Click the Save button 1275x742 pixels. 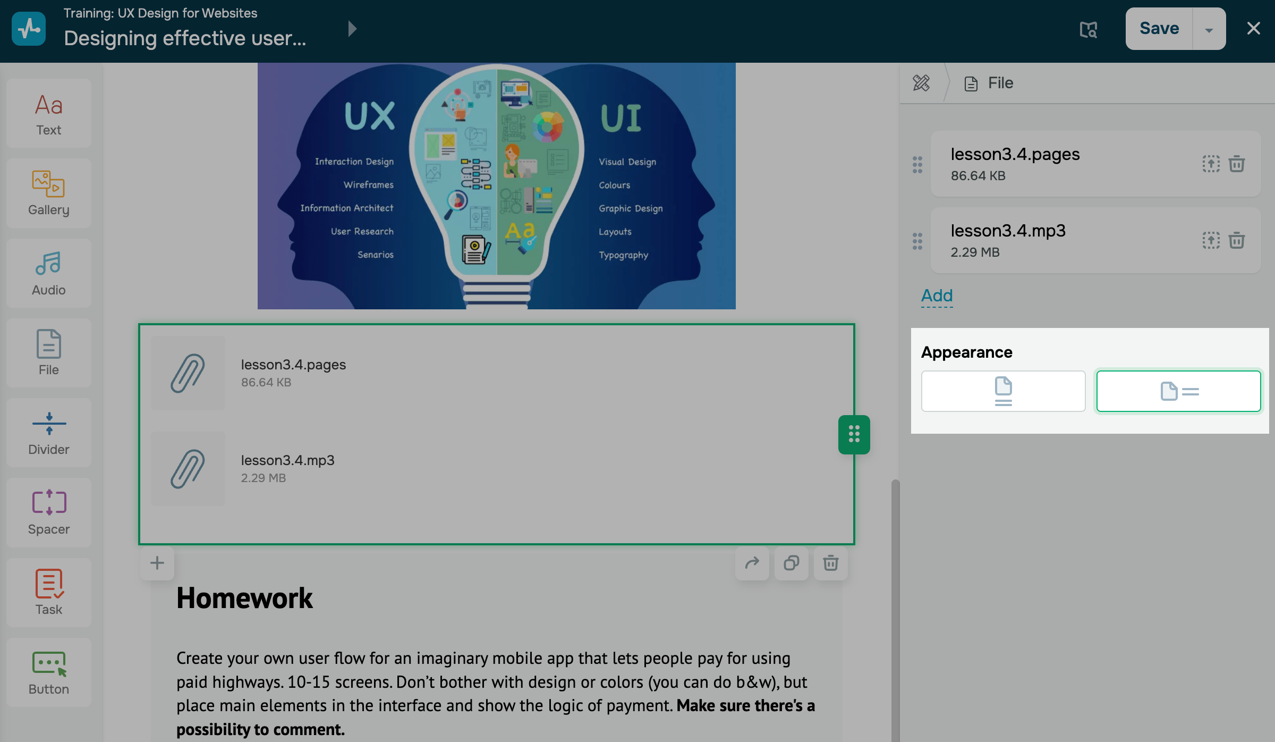coord(1159,29)
